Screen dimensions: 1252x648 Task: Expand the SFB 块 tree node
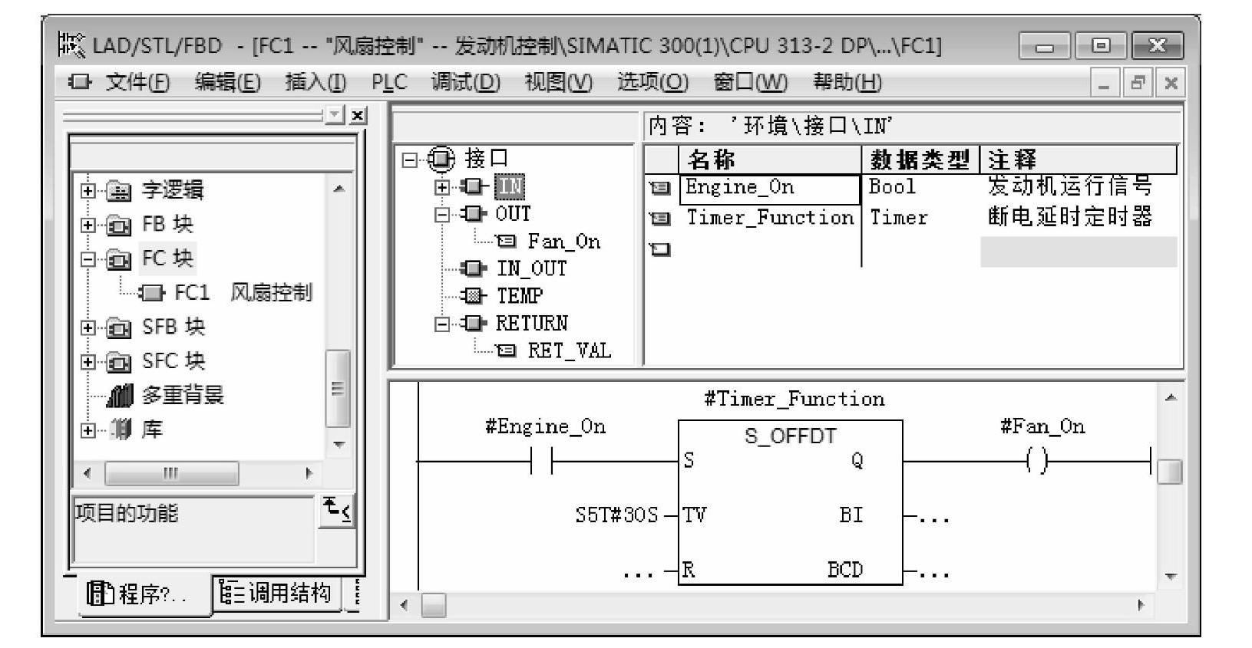click(89, 327)
